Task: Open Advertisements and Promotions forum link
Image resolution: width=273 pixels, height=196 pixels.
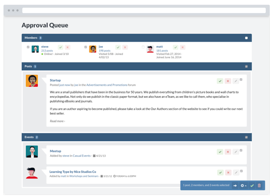Action: 107,85
